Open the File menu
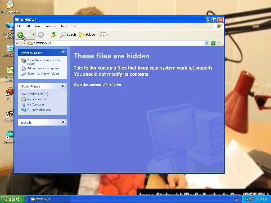 19,26
